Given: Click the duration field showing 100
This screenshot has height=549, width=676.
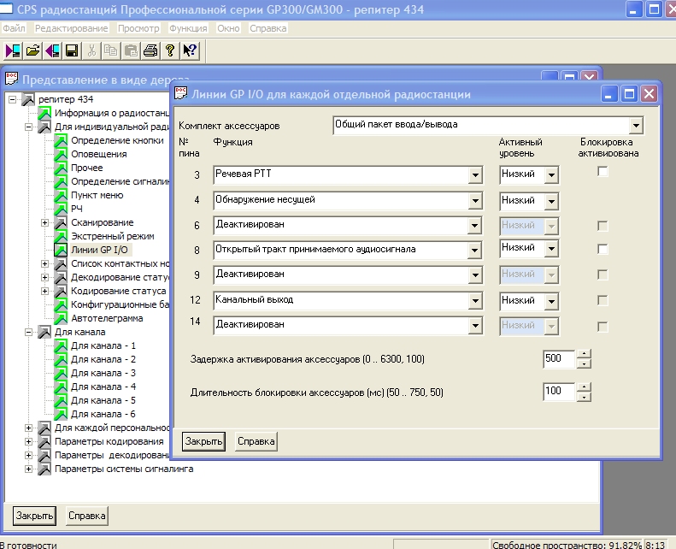Looking at the screenshot, I should (x=559, y=392).
